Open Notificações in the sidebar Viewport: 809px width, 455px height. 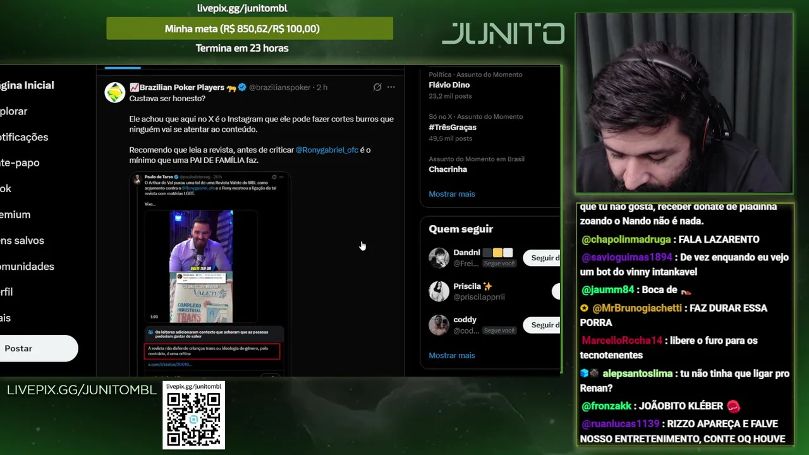(24, 137)
